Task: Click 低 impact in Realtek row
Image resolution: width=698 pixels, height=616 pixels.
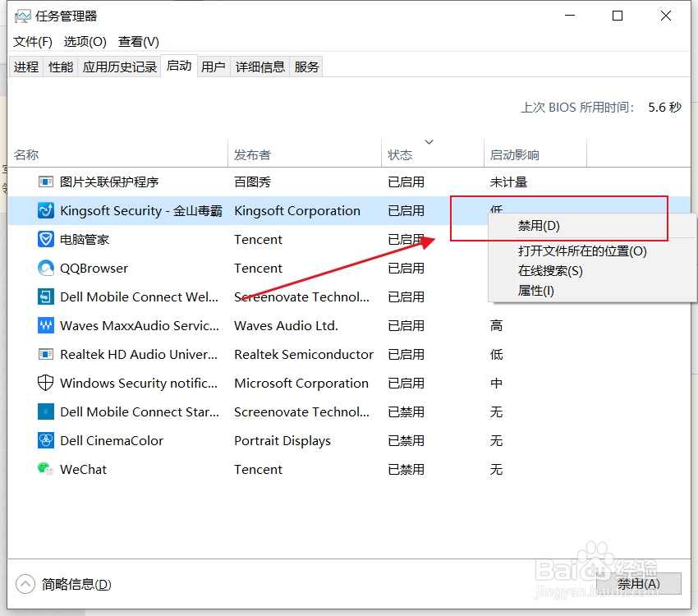Action: tap(496, 354)
